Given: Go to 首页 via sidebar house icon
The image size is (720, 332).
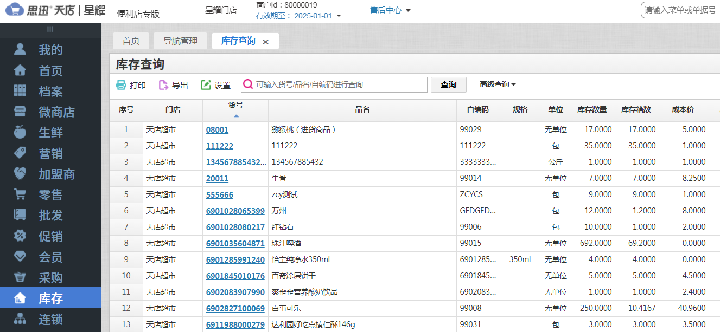Looking at the screenshot, I should pos(20,70).
